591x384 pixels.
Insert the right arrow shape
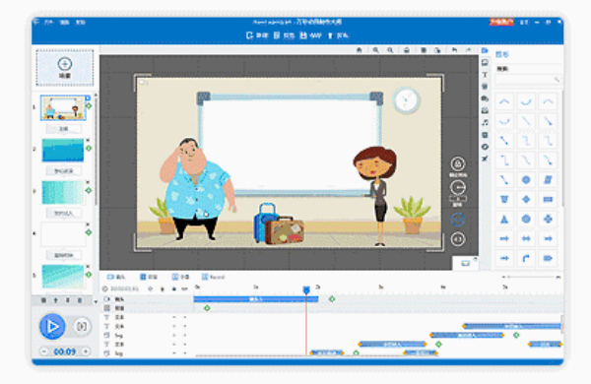point(504,238)
